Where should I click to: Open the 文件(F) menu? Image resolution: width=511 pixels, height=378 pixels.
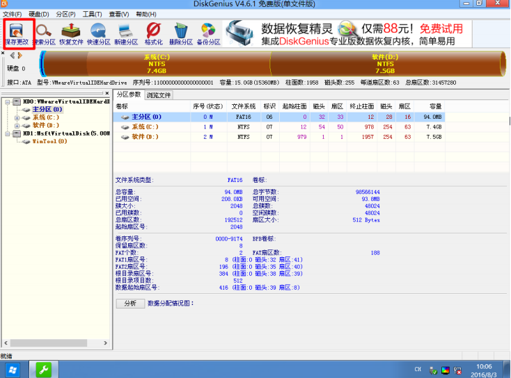(12, 15)
